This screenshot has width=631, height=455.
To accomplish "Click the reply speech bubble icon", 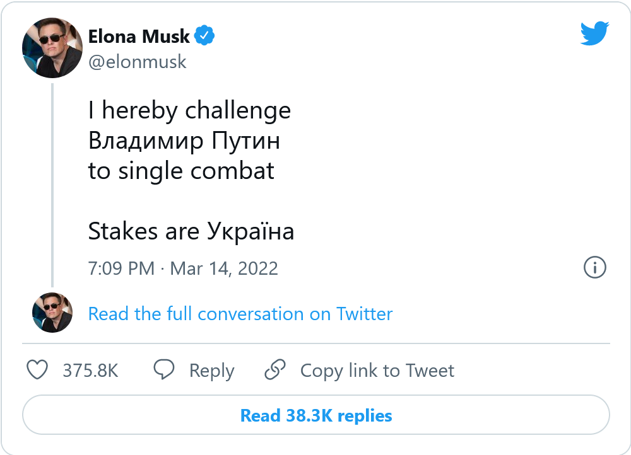I will click(x=165, y=370).
